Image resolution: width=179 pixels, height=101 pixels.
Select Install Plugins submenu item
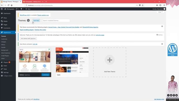tap(5, 56)
